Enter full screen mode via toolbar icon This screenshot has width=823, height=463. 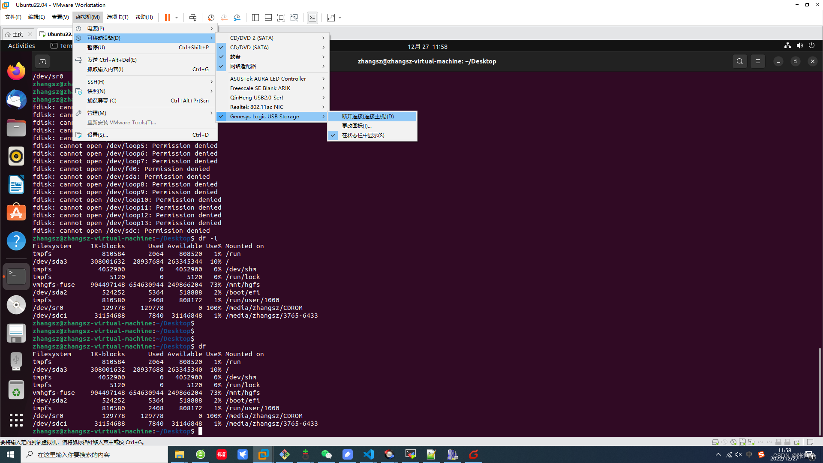pos(281,18)
